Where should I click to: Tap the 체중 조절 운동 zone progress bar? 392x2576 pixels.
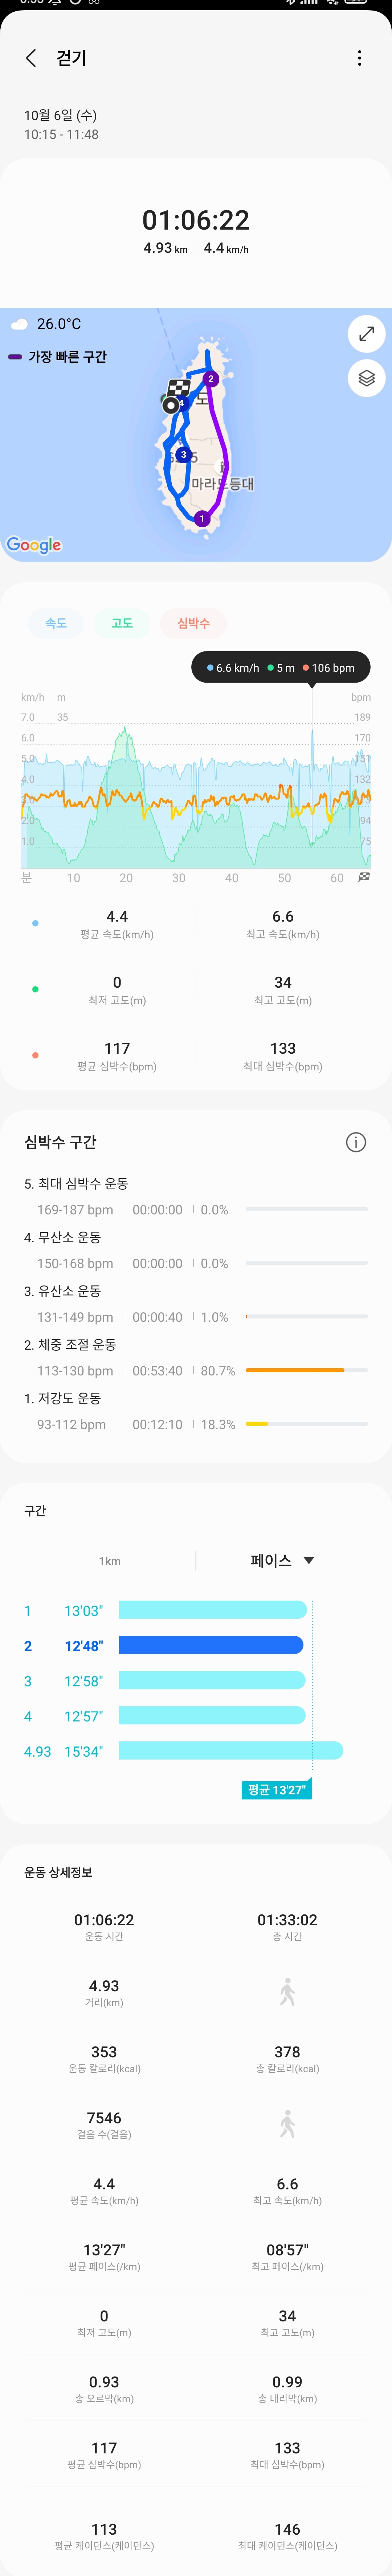coord(306,1370)
